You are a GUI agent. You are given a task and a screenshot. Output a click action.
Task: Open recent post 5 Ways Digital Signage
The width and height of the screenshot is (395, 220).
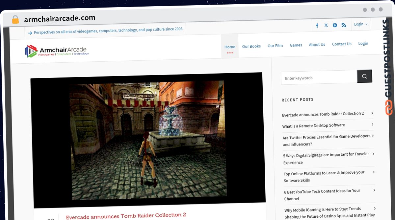[x=326, y=158]
